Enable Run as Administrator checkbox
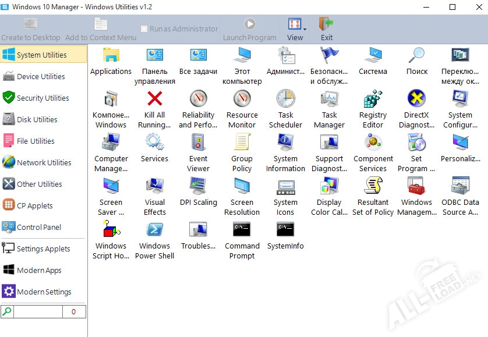 point(144,29)
